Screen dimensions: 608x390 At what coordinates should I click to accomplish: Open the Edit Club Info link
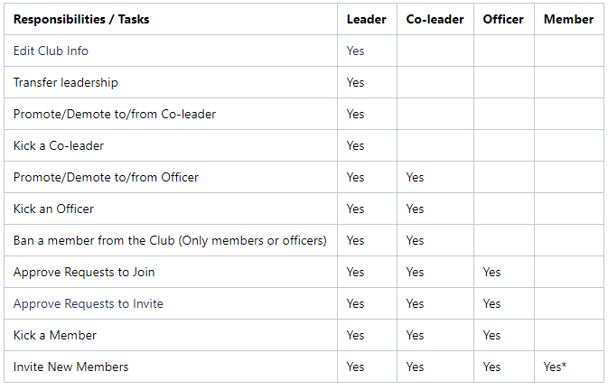pos(51,51)
